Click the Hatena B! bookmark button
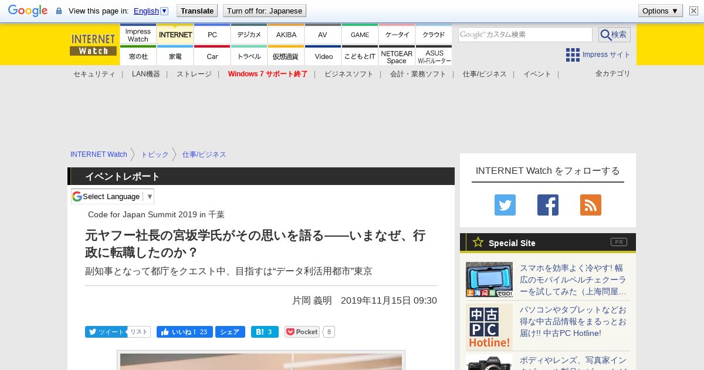The width and height of the screenshot is (704, 370). click(265, 332)
